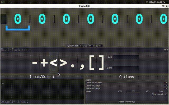Screen dimensions: 169x105
Task: Focus the program input field
Action: click(x=42, y=102)
